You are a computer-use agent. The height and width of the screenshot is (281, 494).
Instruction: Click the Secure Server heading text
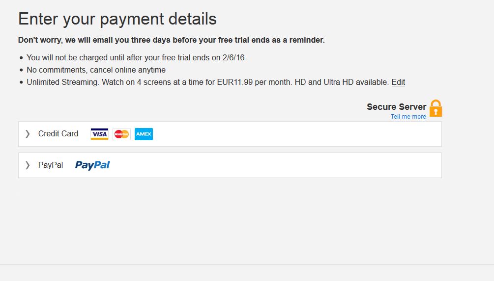[396, 107]
